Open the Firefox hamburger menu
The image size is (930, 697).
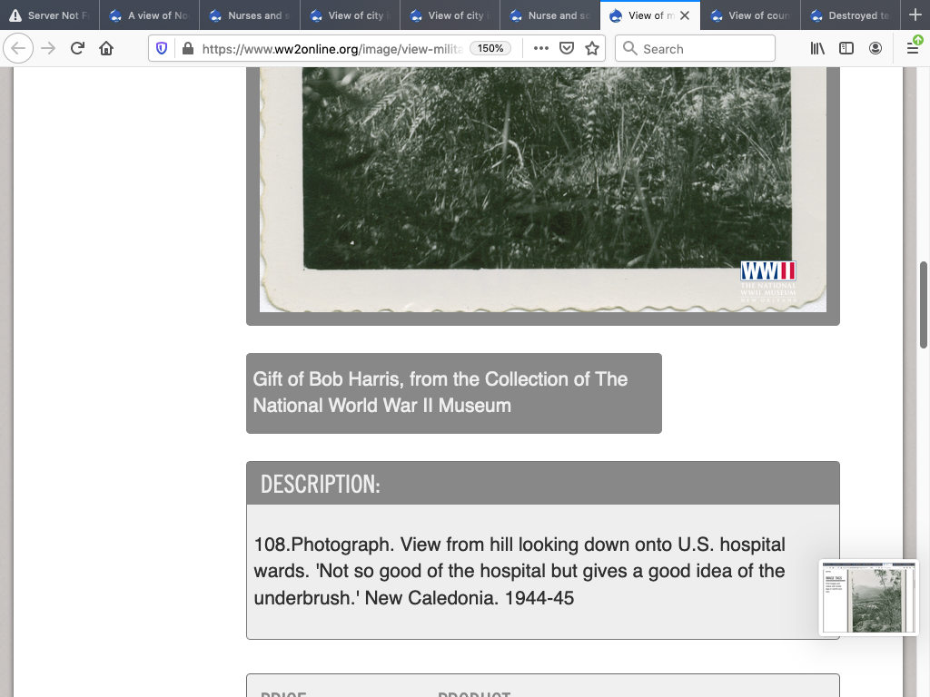pos(913,49)
